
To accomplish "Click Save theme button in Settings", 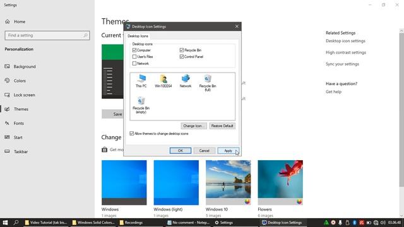I will point(112,114).
